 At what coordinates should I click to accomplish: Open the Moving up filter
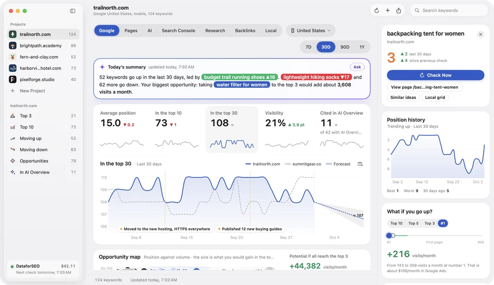click(x=43, y=139)
